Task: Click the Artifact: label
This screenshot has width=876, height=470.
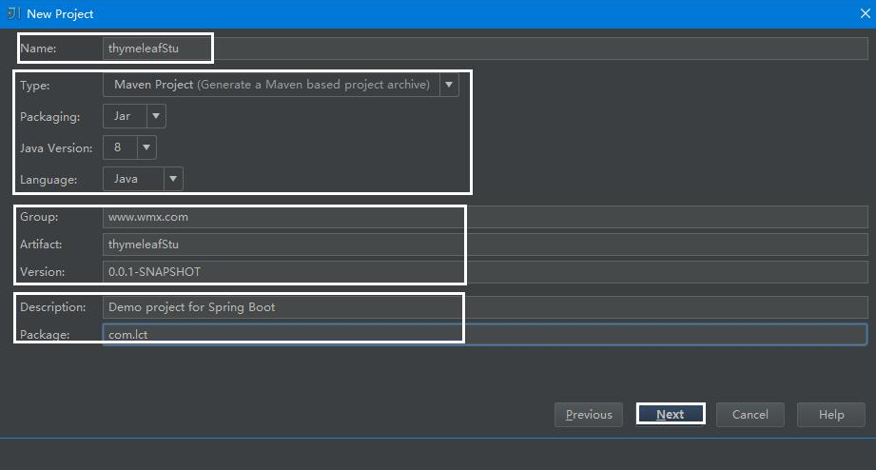Action: (41, 245)
